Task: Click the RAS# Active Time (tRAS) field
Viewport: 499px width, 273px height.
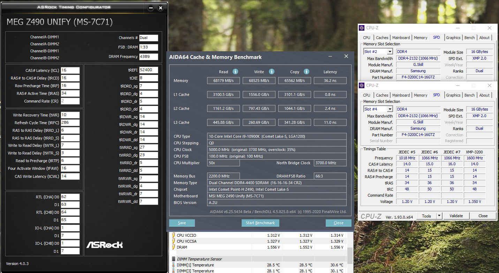Action: (70, 93)
